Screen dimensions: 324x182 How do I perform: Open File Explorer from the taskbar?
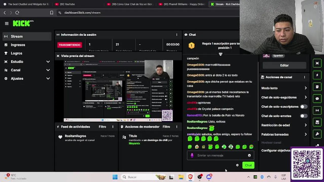181,177
